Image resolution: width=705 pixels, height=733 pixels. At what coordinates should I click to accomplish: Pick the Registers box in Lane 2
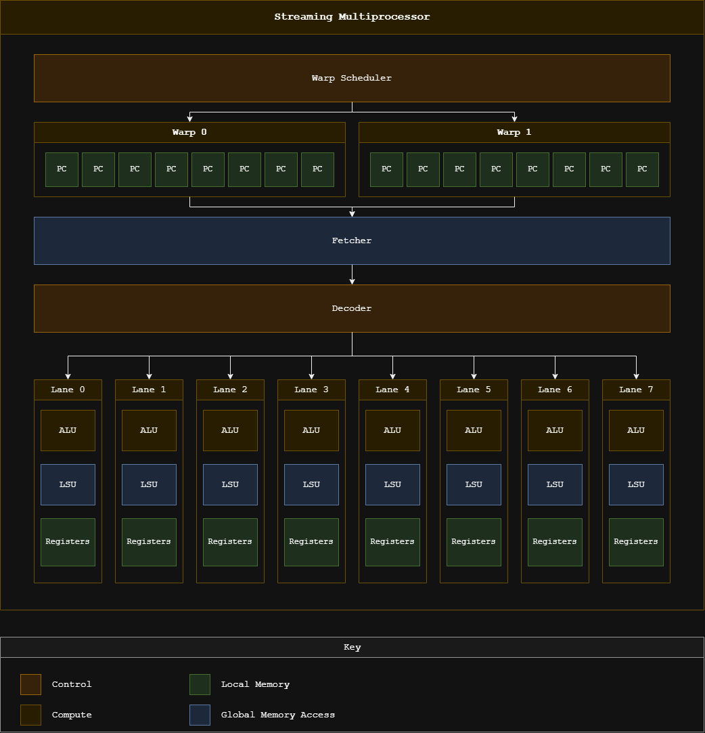click(230, 542)
